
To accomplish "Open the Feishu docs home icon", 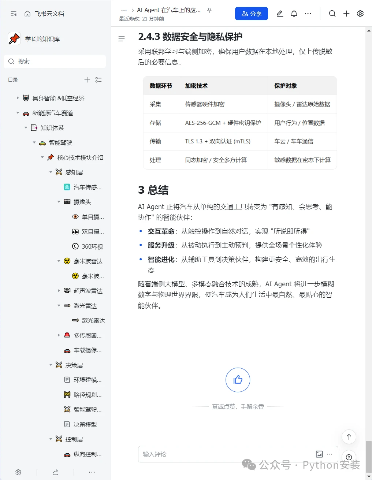I will [x=27, y=14].
